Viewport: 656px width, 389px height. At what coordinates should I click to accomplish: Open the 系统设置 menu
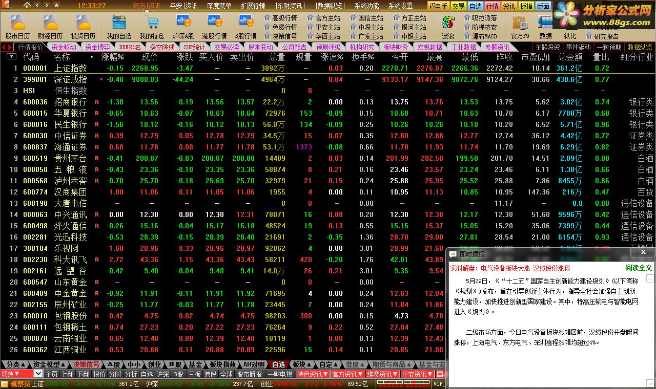point(401,6)
